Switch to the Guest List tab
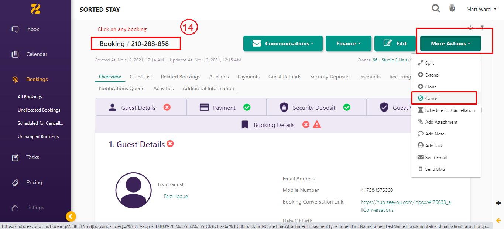This screenshot has width=504, height=229. tap(141, 77)
